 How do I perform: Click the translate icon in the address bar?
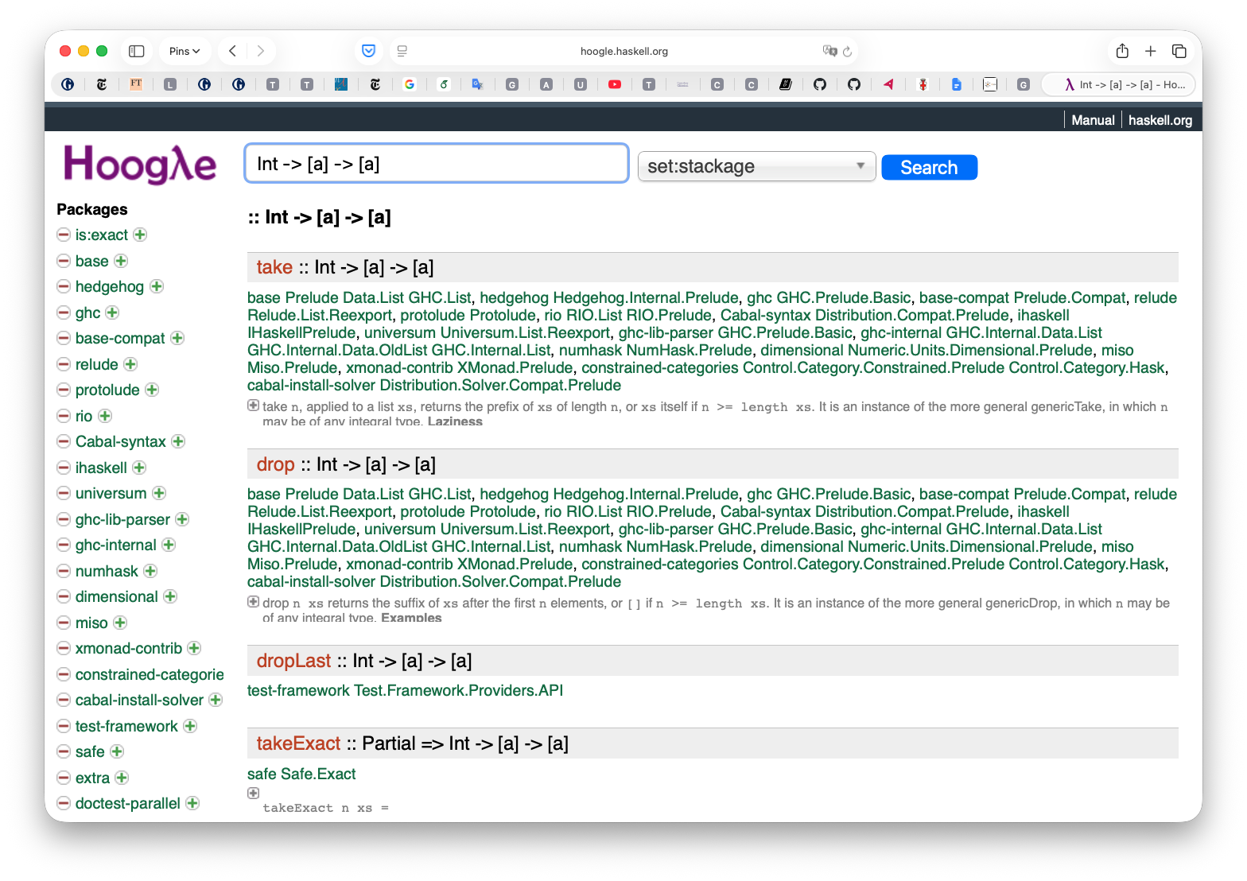(x=829, y=51)
